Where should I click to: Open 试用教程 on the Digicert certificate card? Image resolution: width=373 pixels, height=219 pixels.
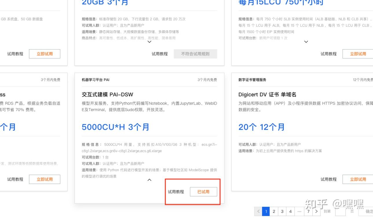[328, 179]
